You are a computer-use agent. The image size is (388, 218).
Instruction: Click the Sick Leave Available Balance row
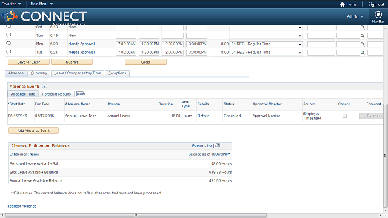[120, 172]
